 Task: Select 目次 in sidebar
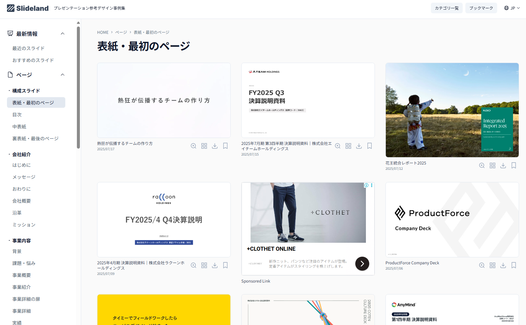17,115
